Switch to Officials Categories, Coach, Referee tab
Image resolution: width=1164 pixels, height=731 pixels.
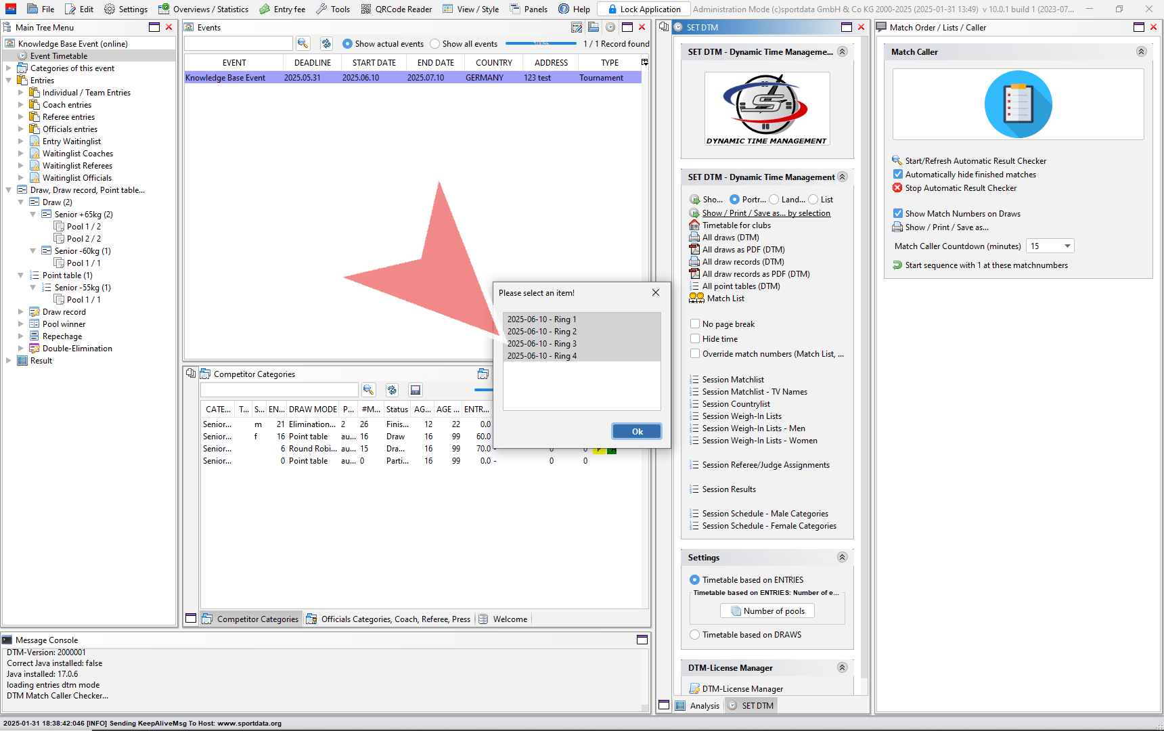[x=388, y=619]
